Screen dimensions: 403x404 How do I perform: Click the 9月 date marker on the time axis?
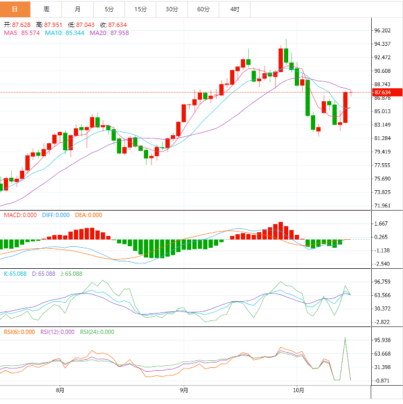pos(184,390)
